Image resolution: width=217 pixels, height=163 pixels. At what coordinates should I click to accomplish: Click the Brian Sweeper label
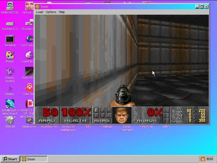point(127,128)
